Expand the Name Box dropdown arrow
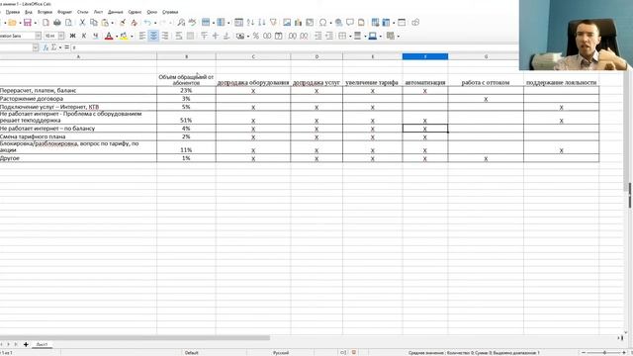The width and height of the screenshot is (633, 356). (36, 47)
